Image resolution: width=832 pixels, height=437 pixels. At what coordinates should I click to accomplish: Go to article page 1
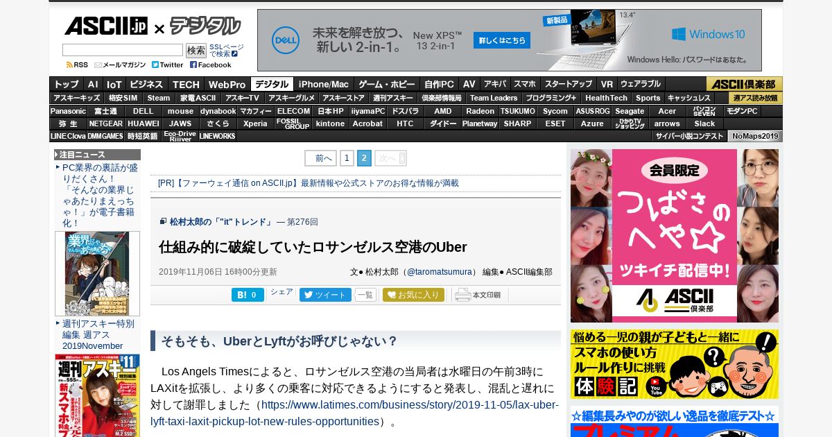[347, 158]
